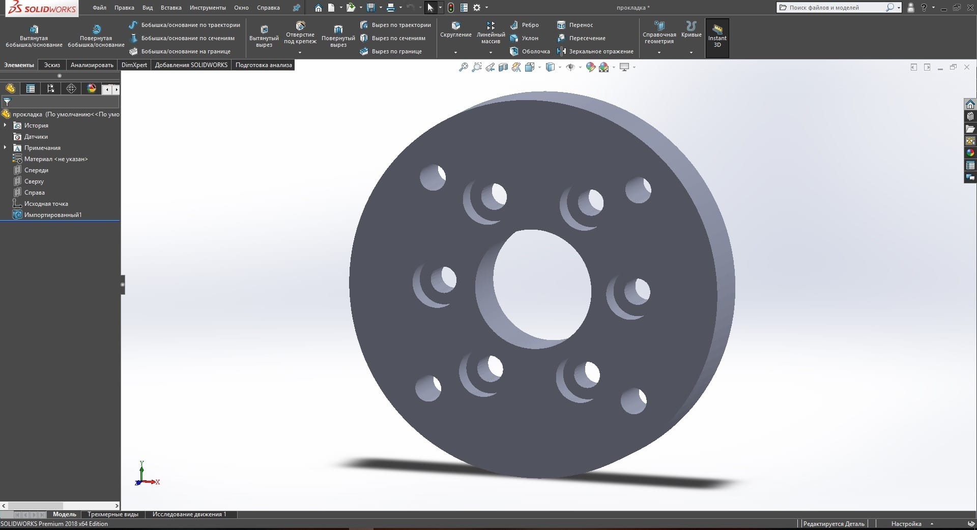Switch to Исследование движения 1 tab
Image resolution: width=977 pixels, height=530 pixels.
pos(189,514)
